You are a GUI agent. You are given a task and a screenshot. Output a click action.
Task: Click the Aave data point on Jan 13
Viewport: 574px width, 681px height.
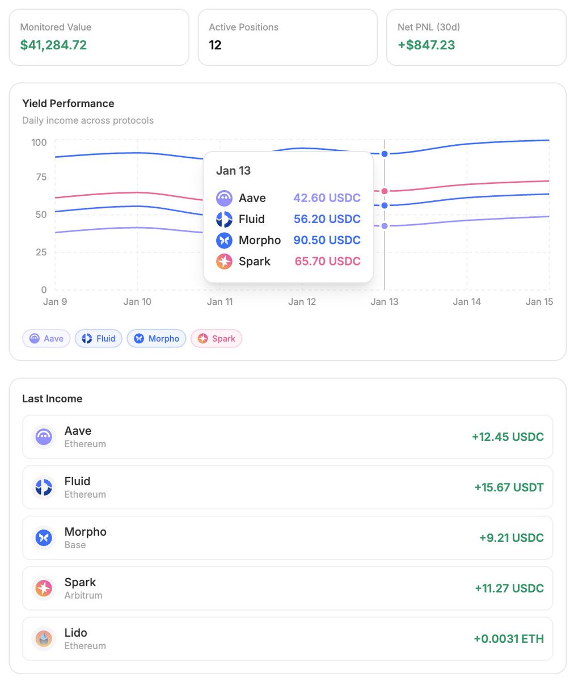click(x=385, y=226)
